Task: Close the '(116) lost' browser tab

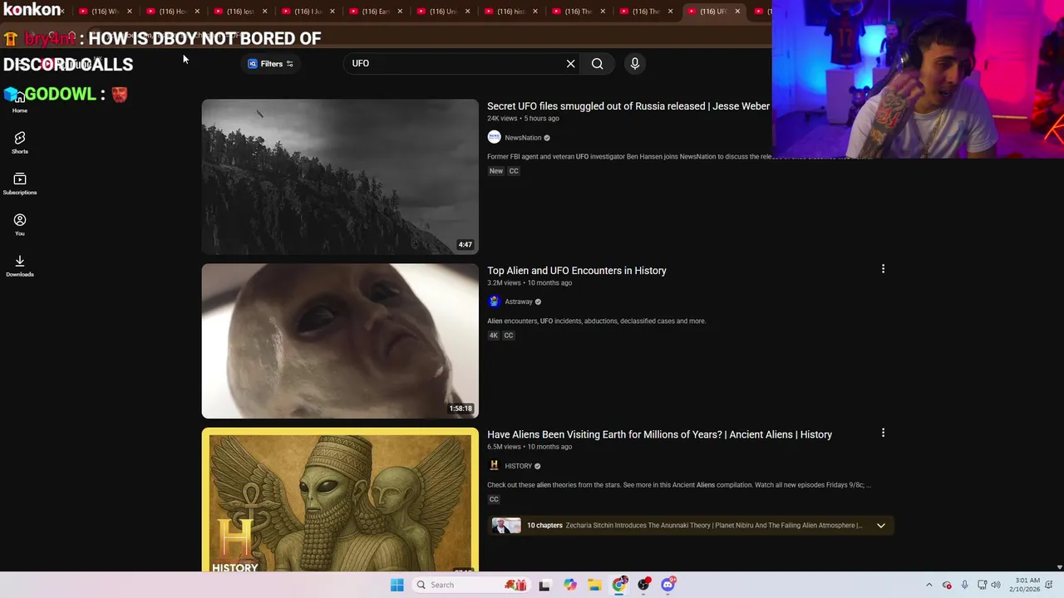Action: tap(264, 12)
